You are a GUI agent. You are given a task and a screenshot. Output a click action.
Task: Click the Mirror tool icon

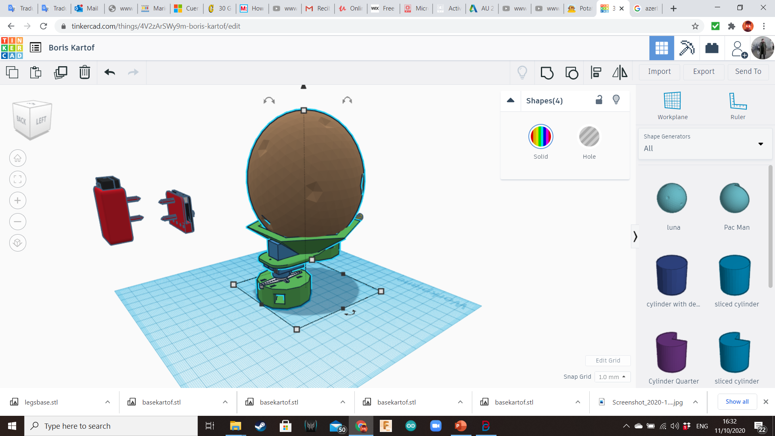coord(620,72)
